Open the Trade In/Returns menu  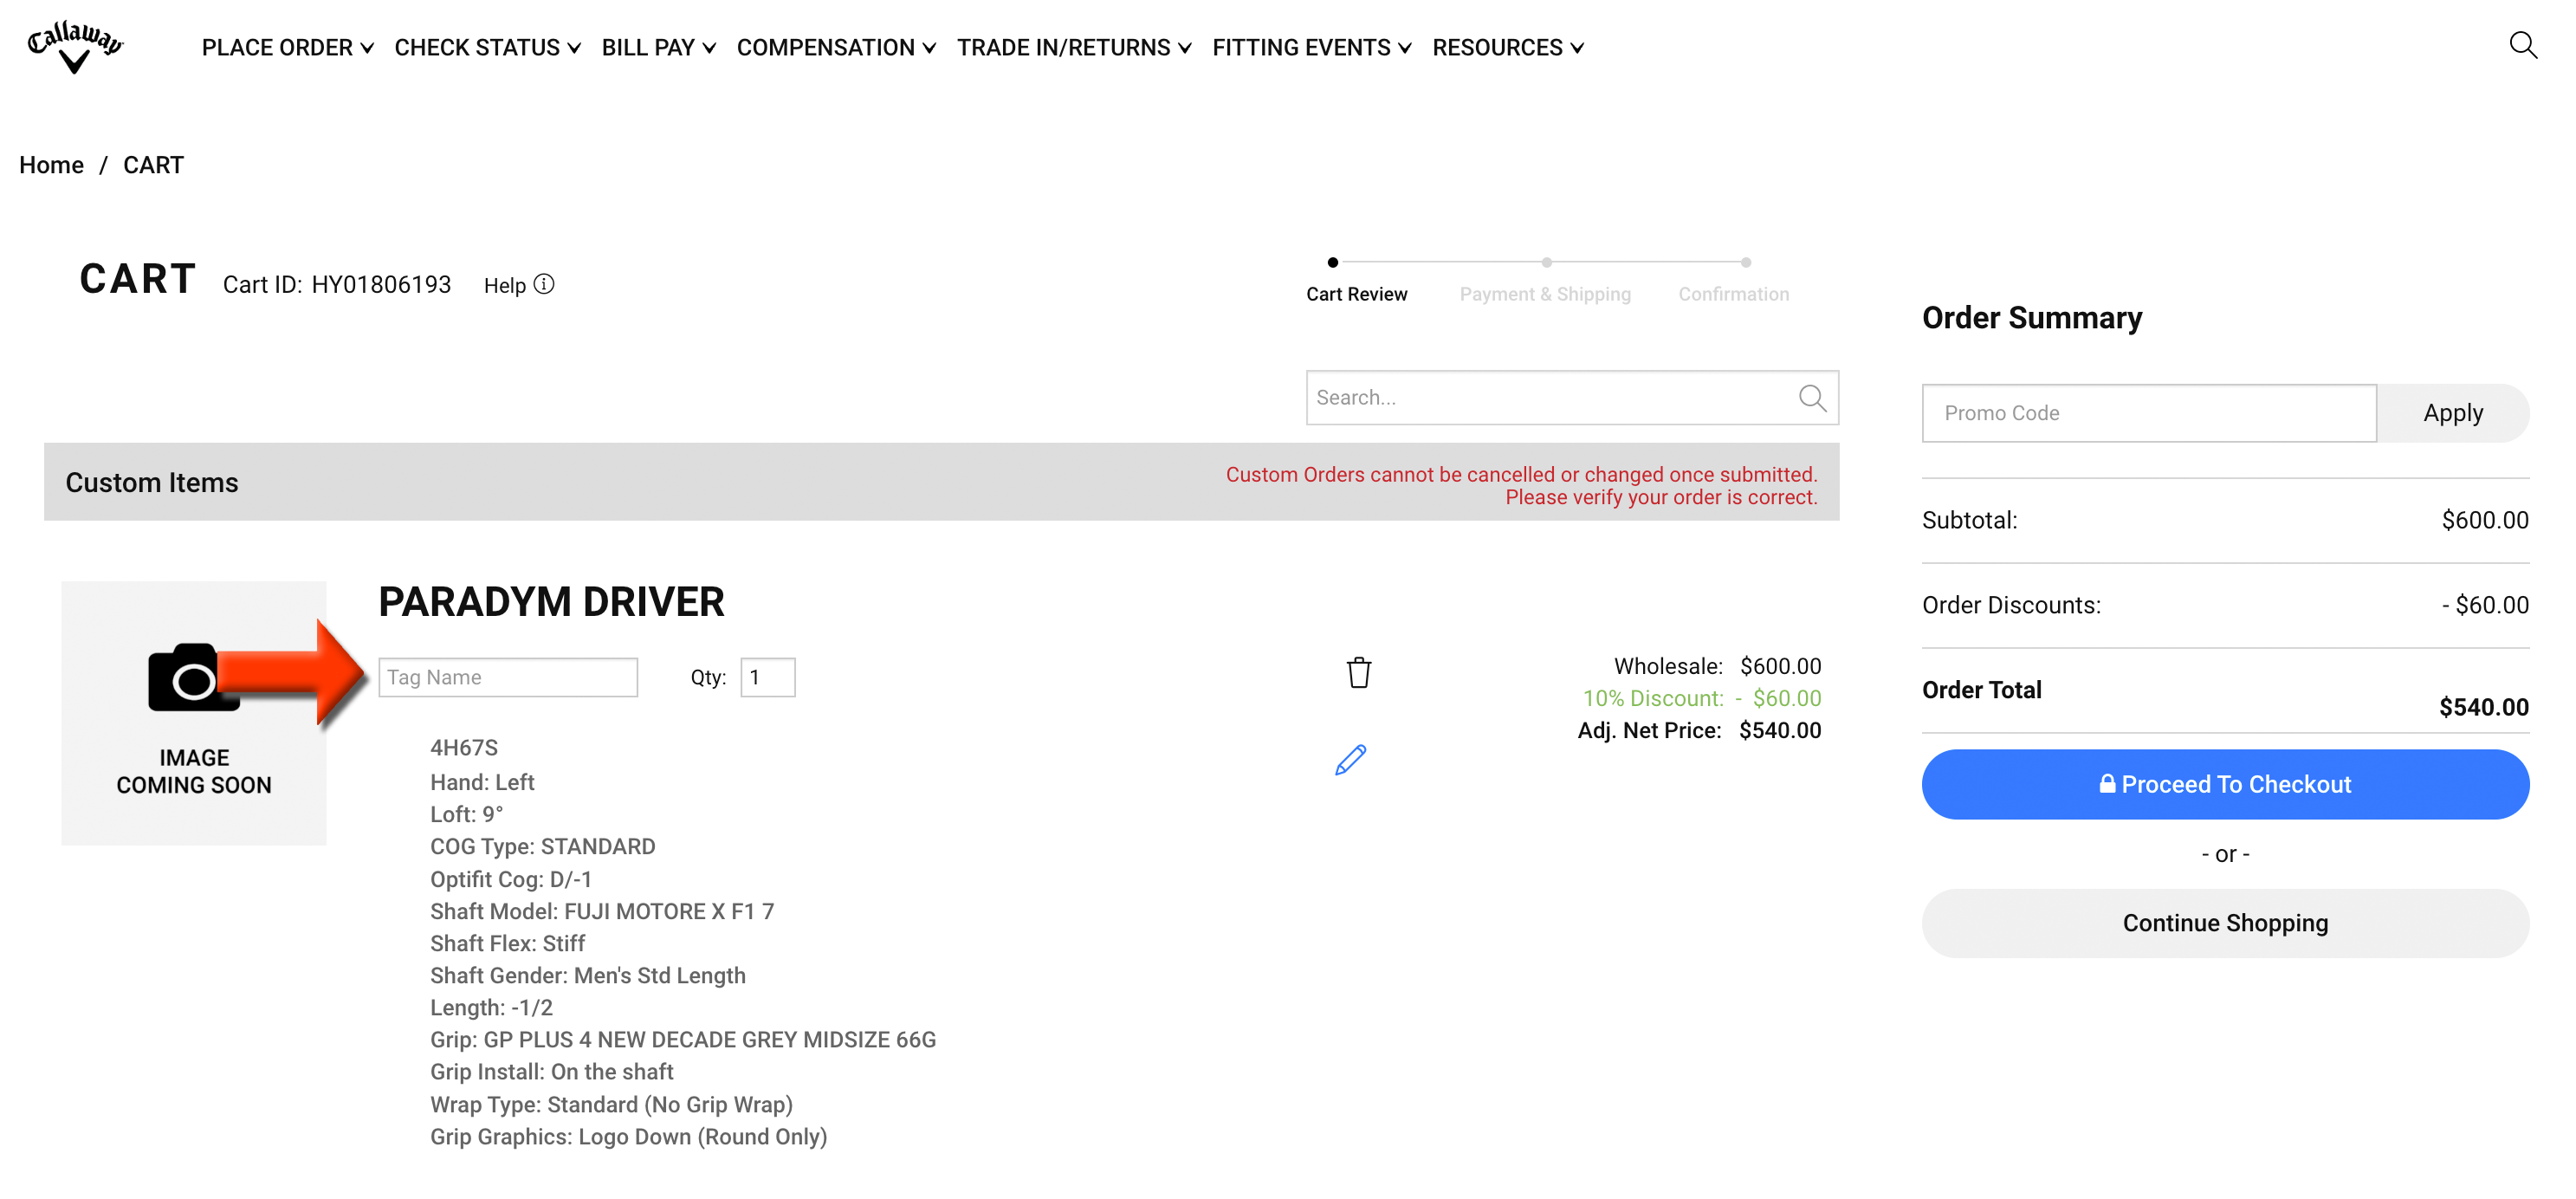[x=1074, y=48]
